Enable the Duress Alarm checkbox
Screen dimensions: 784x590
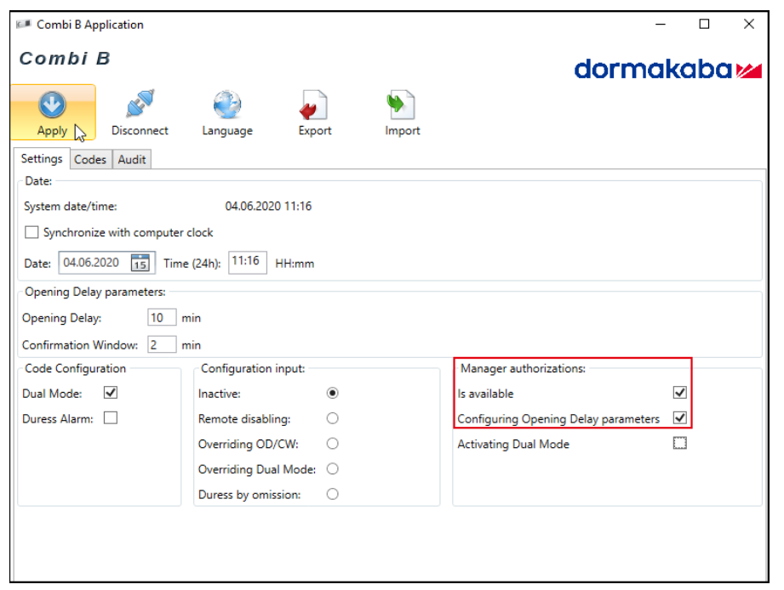pos(110,417)
